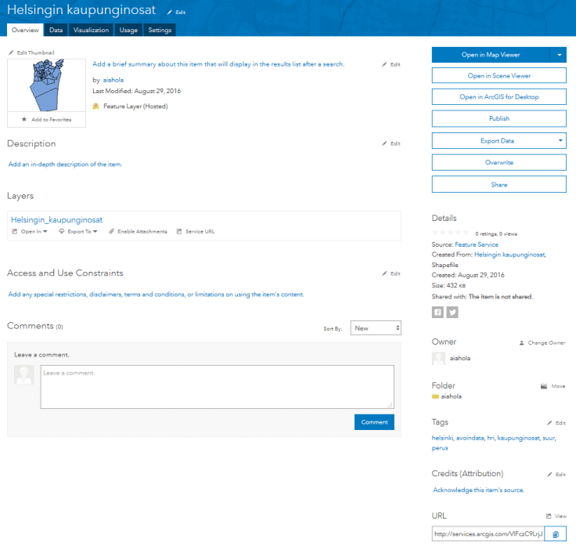Click the copy URL icon button

(x=555, y=534)
